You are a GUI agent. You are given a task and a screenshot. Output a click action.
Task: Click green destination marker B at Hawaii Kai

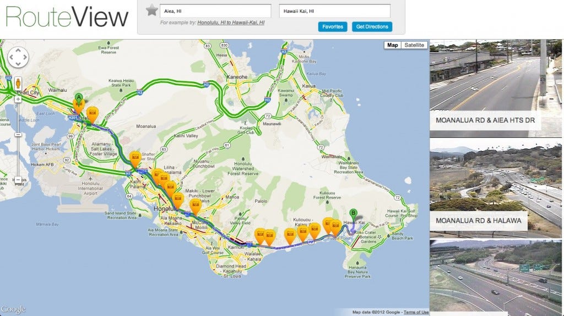(x=354, y=214)
